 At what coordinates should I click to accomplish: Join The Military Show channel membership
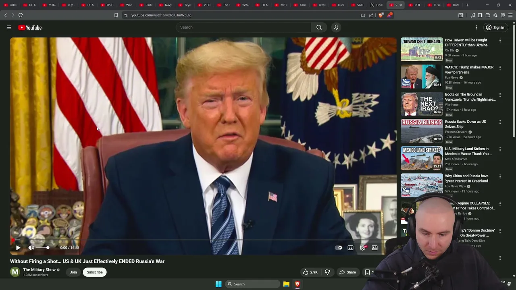(73, 272)
